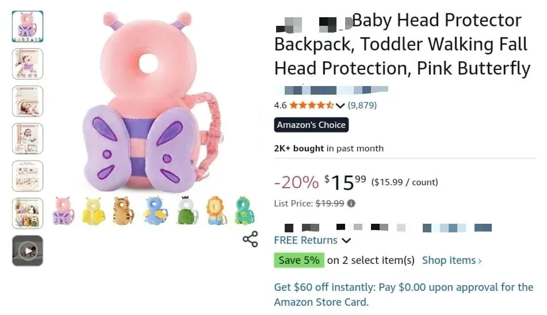View the third thumbnail of baby lying down
547x315 pixels.
tap(28, 101)
